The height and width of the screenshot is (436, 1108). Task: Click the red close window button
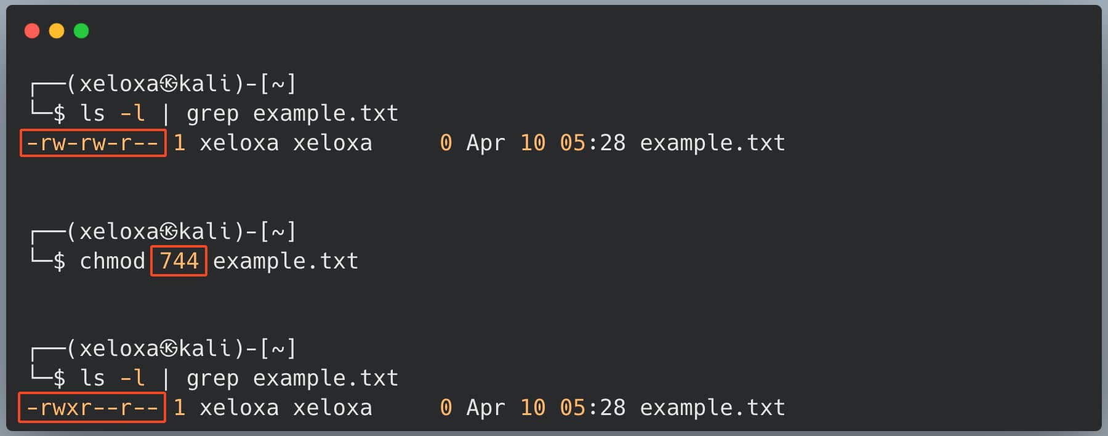(x=32, y=31)
